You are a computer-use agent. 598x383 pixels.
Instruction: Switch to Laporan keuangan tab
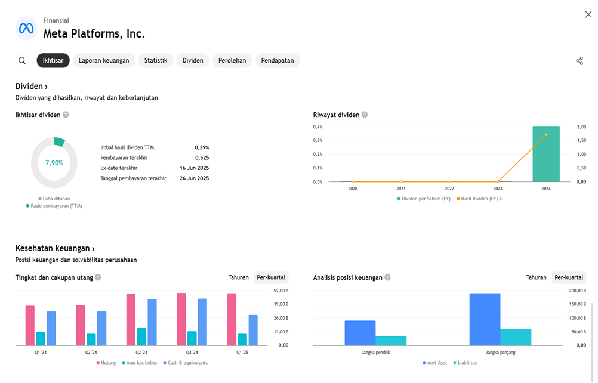(x=104, y=61)
